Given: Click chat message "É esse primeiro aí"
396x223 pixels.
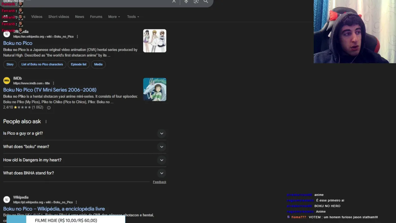Looking at the screenshot, I should tap(330, 200).
